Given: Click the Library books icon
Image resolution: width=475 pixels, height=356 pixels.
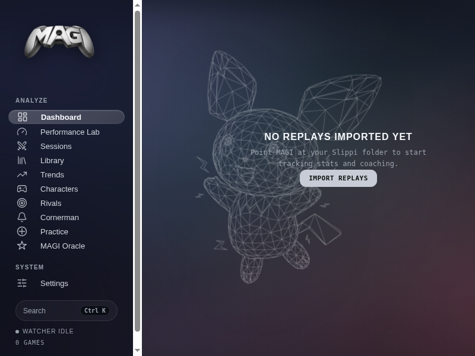Looking at the screenshot, I should (x=22, y=160).
